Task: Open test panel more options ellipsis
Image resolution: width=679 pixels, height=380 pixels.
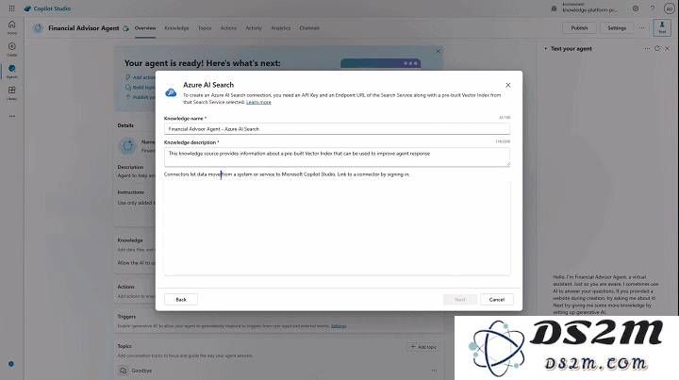Action: click(x=647, y=48)
